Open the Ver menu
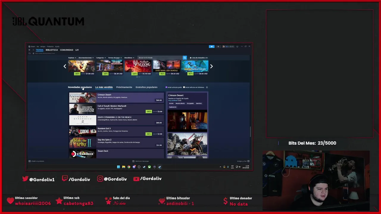381x214 pixels. [x=38, y=46]
